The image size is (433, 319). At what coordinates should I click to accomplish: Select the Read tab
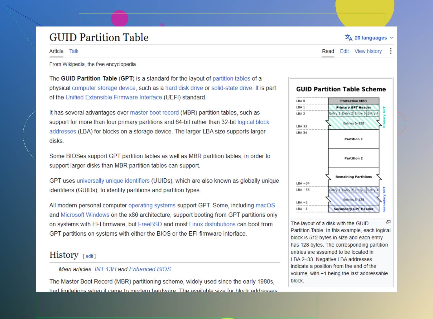pos(328,51)
